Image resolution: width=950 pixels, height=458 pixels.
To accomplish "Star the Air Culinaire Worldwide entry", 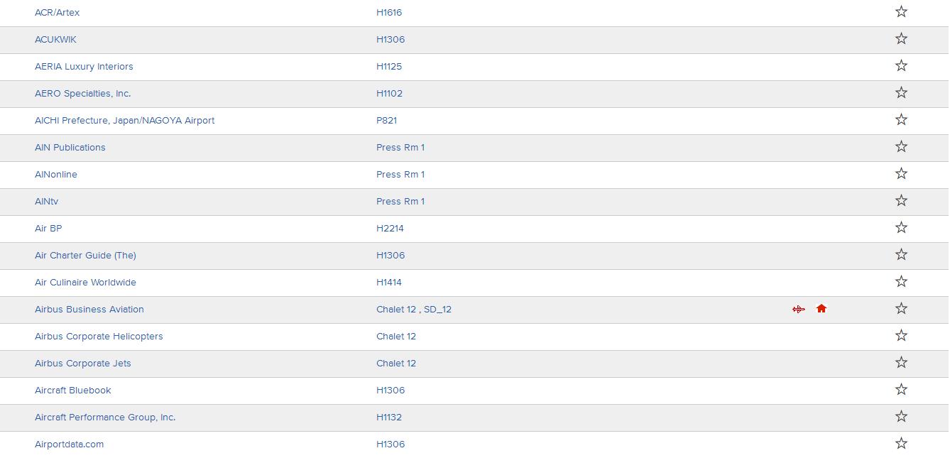I will coord(901,281).
